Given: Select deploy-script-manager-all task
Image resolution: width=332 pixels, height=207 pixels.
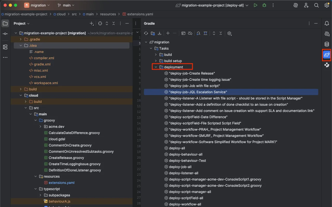Looking at the screenshot, I should (x=190, y=192).
